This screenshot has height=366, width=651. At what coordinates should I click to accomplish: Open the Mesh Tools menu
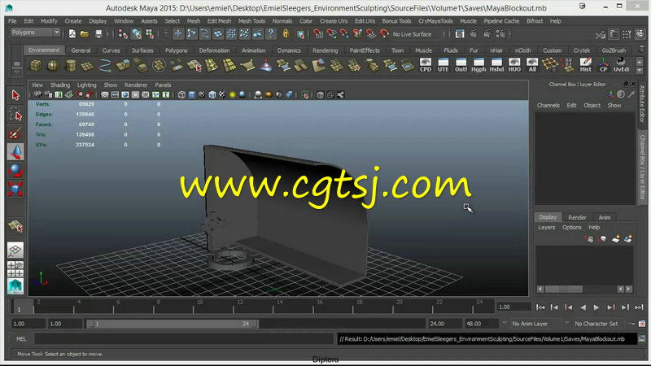click(x=251, y=21)
